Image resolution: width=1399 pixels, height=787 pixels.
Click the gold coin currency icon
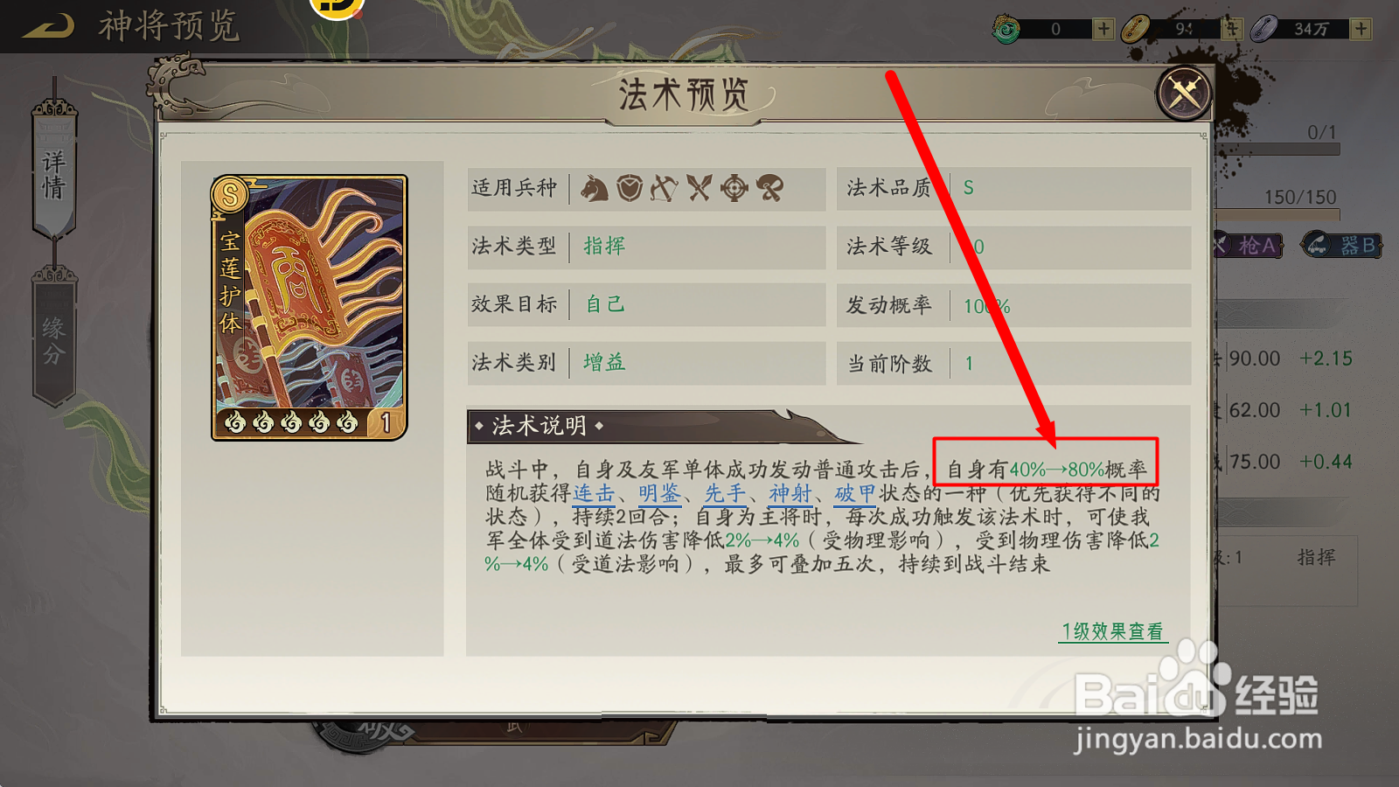coord(1135,29)
